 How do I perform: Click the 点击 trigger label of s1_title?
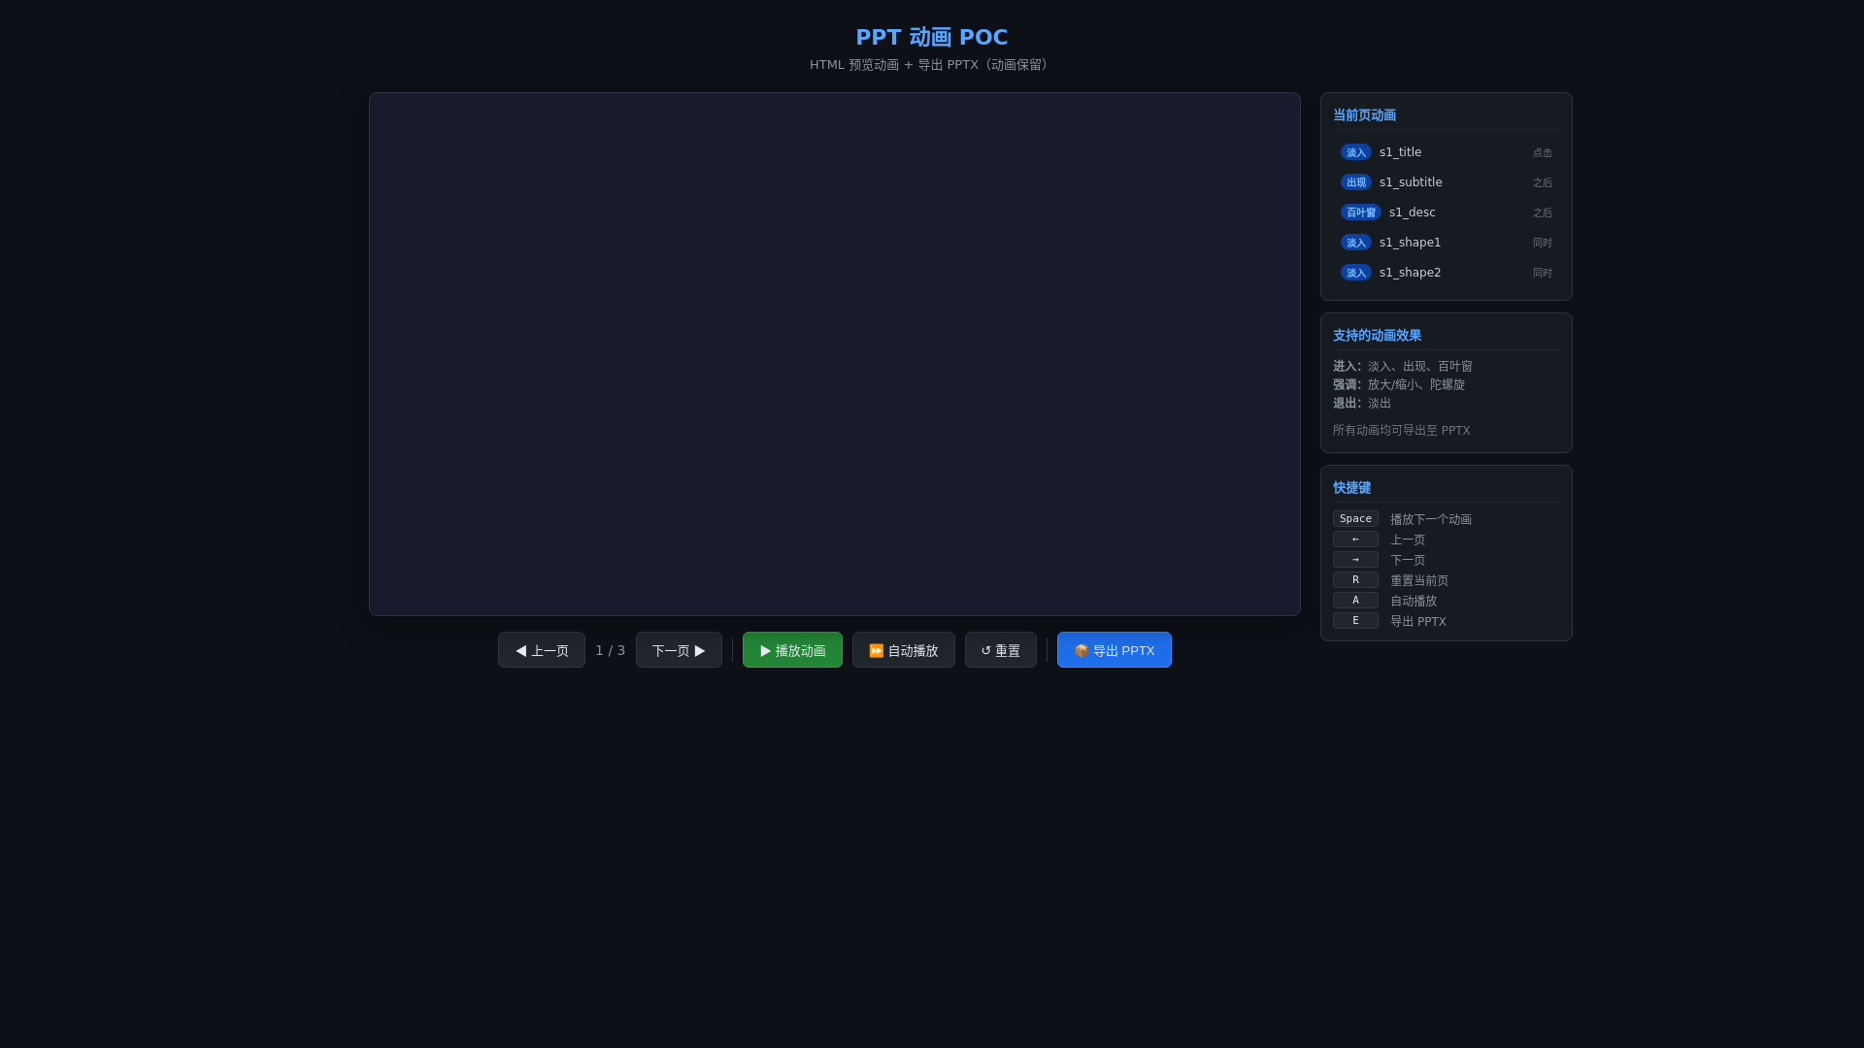[x=1543, y=153]
